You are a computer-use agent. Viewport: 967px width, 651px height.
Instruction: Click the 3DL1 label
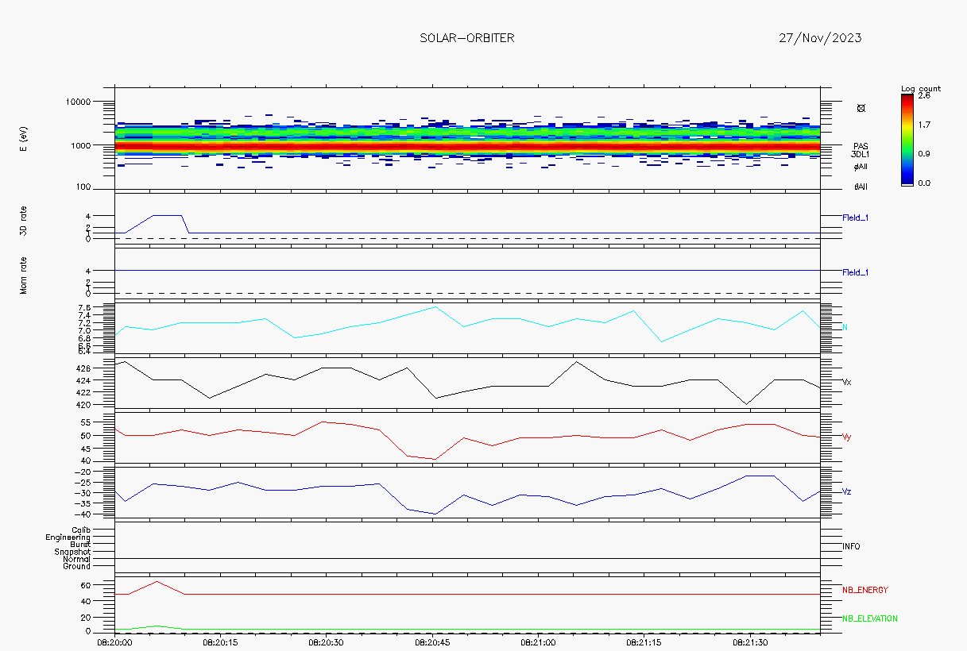click(x=861, y=154)
